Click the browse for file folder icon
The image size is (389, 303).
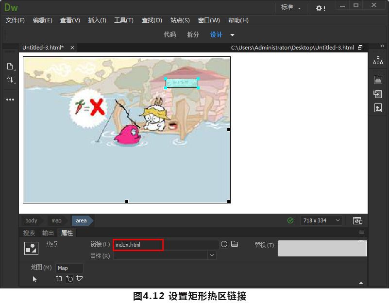(x=235, y=244)
